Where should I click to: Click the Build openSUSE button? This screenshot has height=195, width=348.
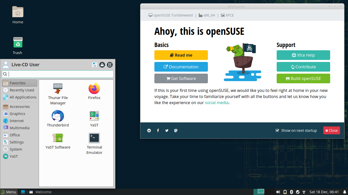point(303,78)
